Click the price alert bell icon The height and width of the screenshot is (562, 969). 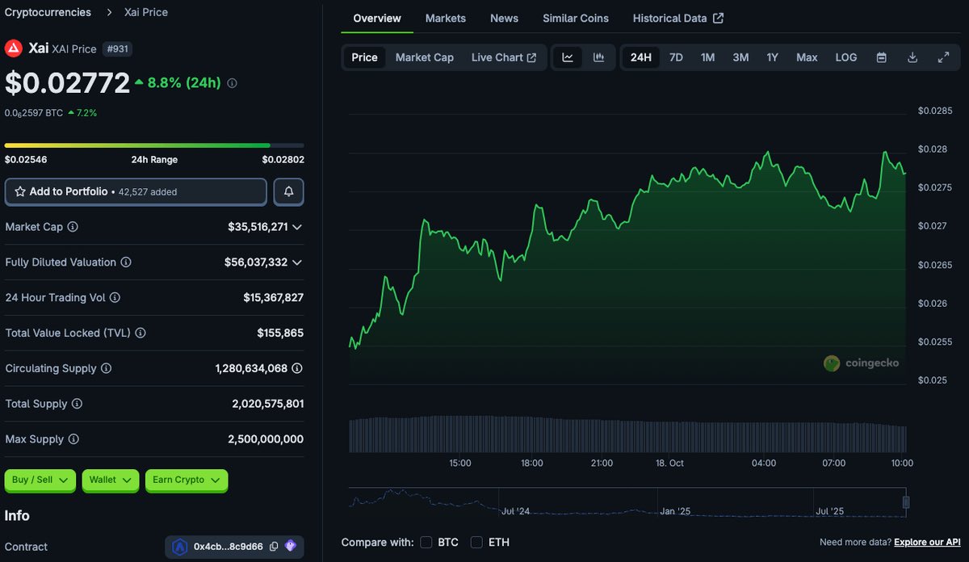[289, 191]
